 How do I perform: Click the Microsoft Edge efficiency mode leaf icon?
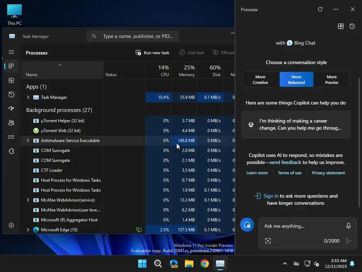139,229
